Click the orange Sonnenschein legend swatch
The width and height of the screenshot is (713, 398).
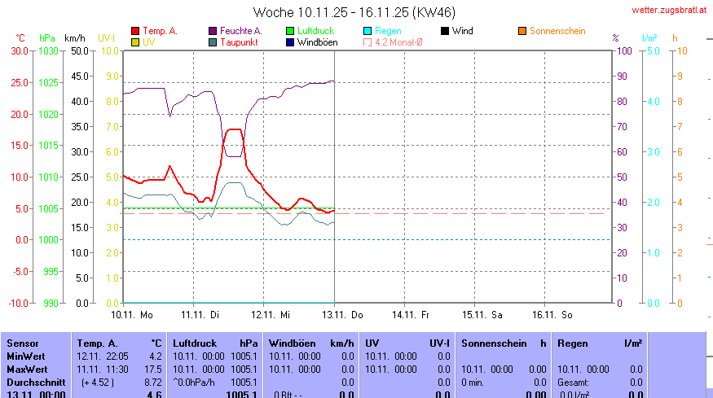pyautogui.click(x=522, y=31)
